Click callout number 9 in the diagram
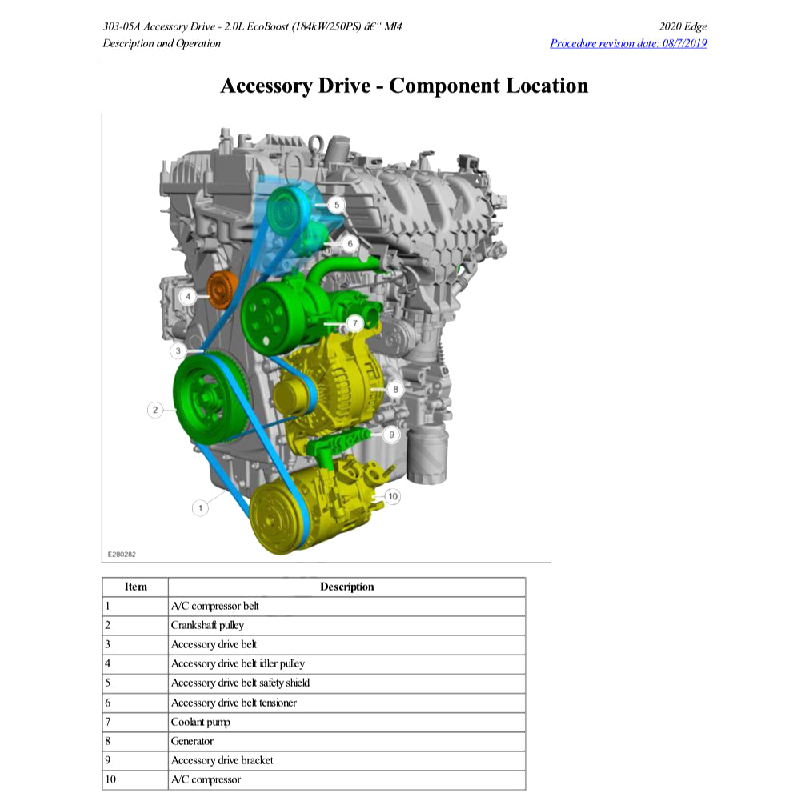Viewport: 805px width, 805px height. 391,435
